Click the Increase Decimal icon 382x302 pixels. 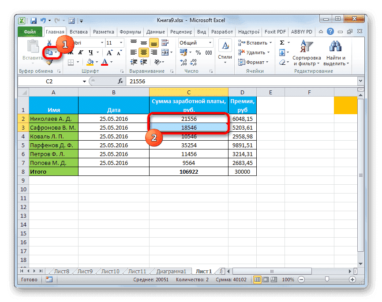[x=183, y=62]
